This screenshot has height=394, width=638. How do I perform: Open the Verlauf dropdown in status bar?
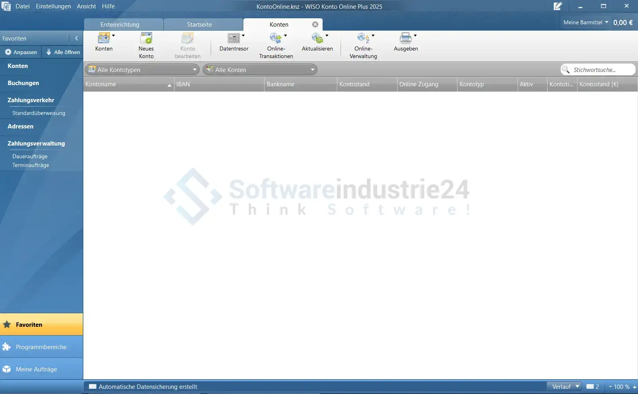tap(565, 387)
